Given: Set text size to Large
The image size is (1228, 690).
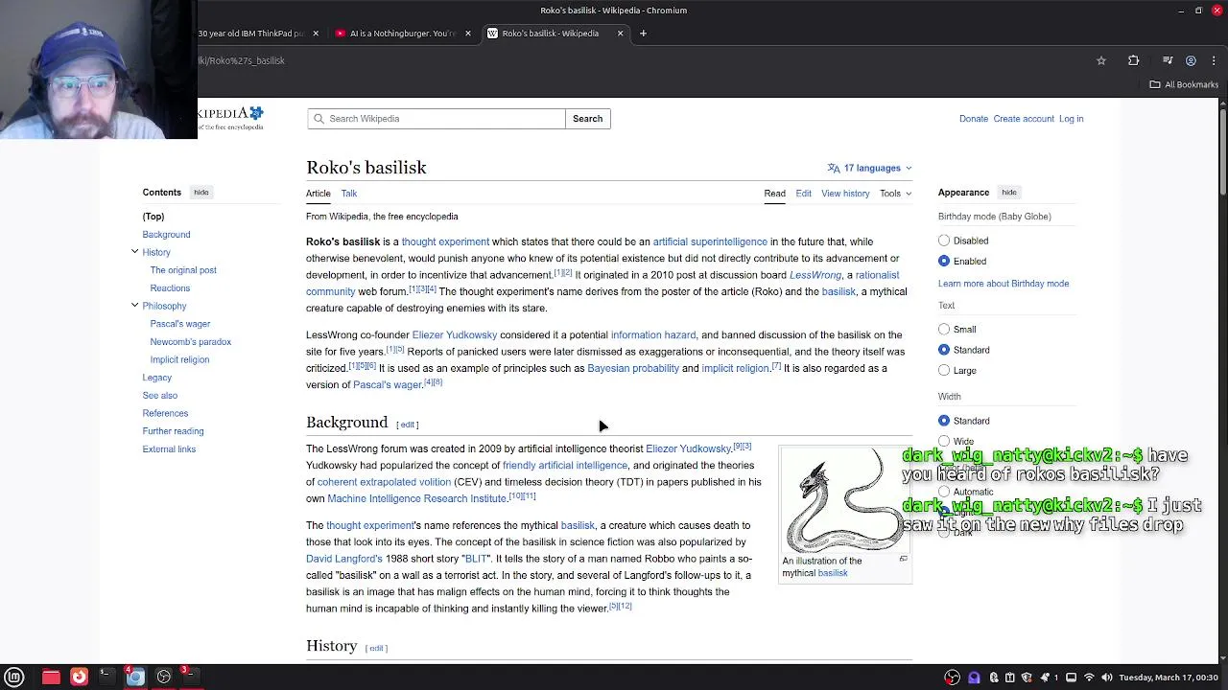Looking at the screenshot, I should coord(944,370).
